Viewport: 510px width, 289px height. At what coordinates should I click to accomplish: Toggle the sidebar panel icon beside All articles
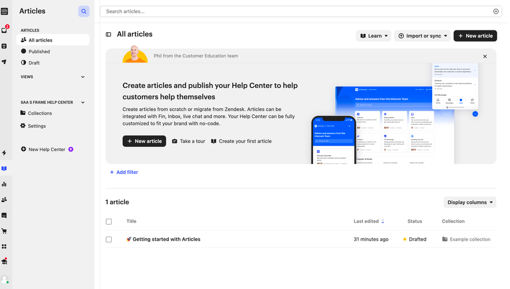108,35
